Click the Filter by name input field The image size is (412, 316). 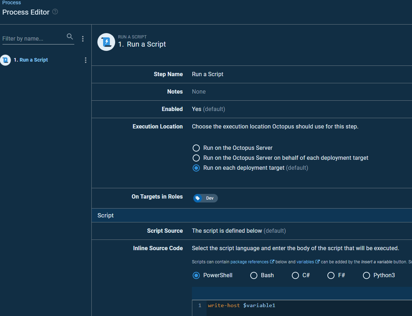tap(32, 38)
